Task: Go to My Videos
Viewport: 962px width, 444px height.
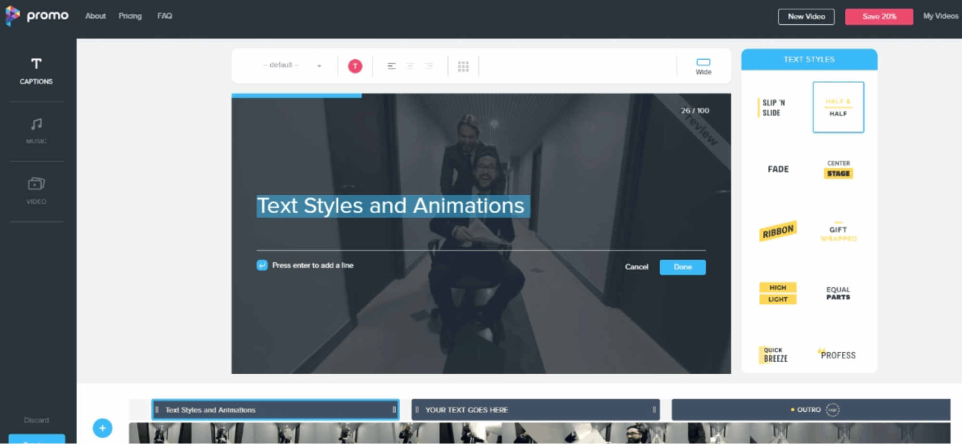Action: [940, 16]
